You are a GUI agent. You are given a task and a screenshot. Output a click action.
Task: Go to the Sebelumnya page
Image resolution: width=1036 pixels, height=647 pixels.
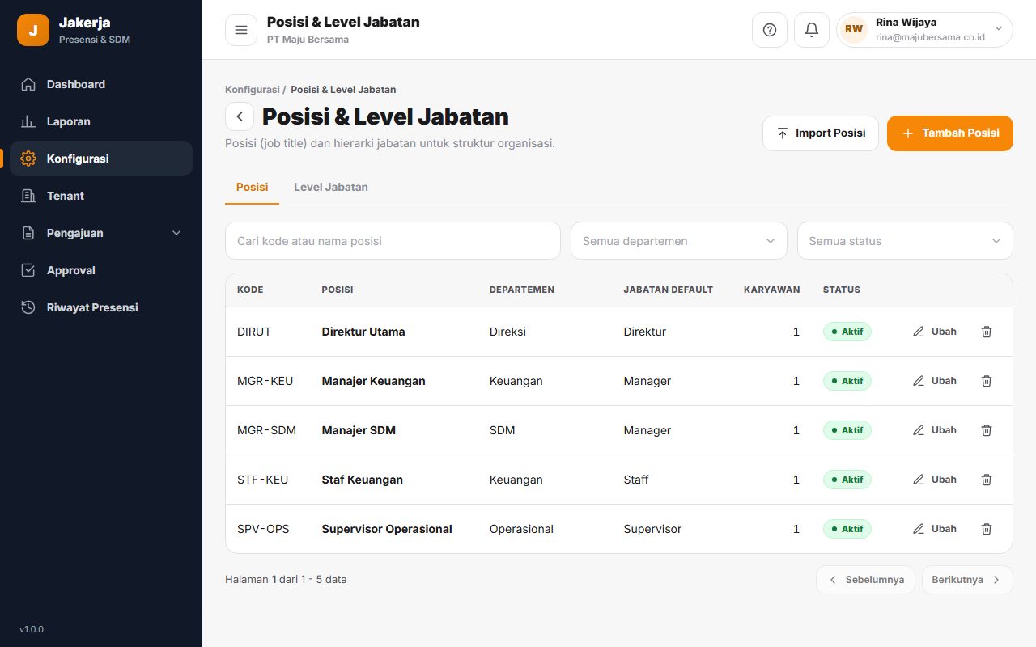(865, 580)
